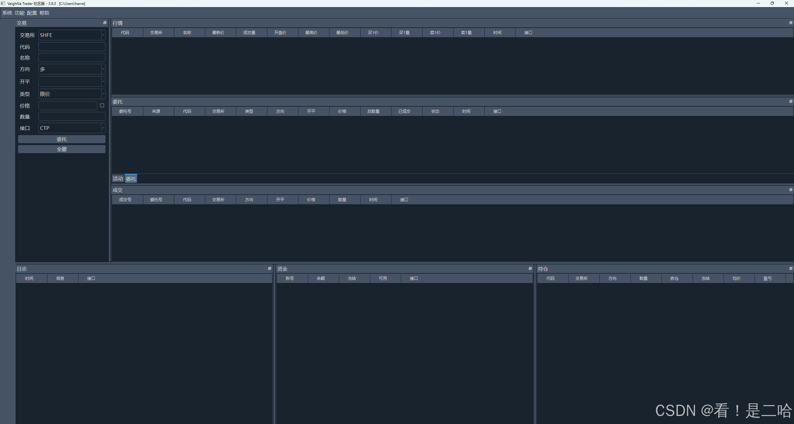Viewport: 794px width, 424px height.
Task: Switch to 活动 active orders tab
Action: point(118,179)
